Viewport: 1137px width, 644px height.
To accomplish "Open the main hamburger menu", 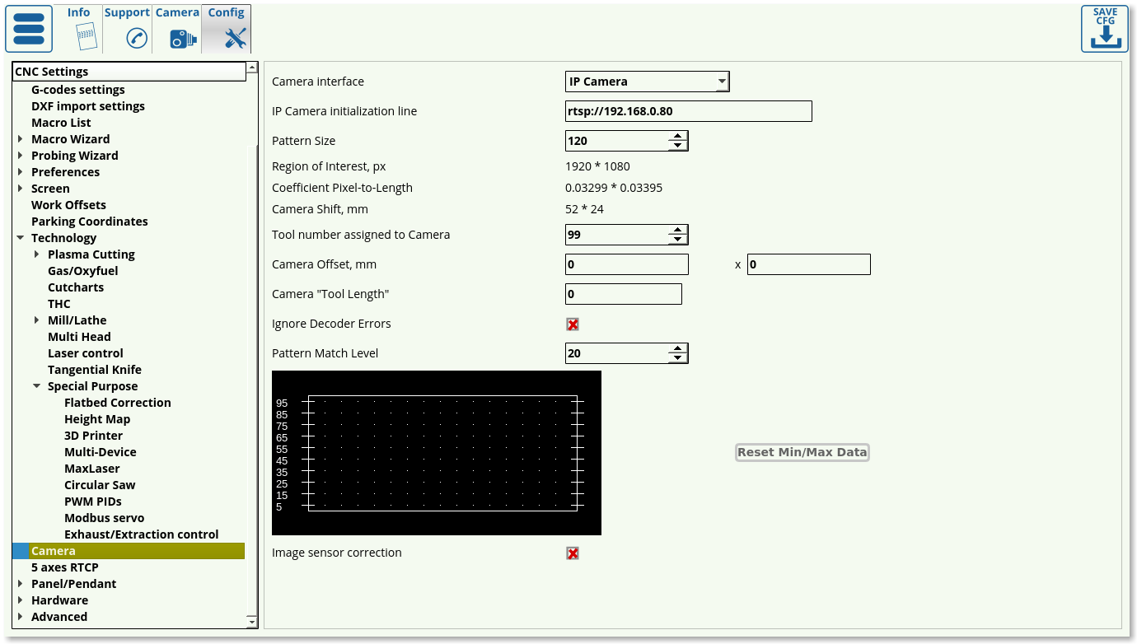I will (x=29, y=29).
